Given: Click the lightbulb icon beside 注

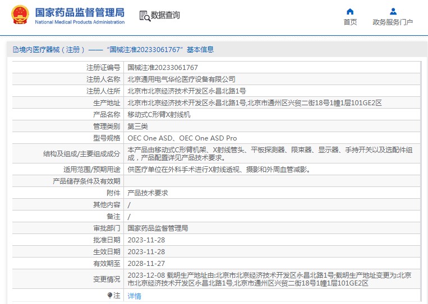Looking at the screenshot, I should (109, 295).
